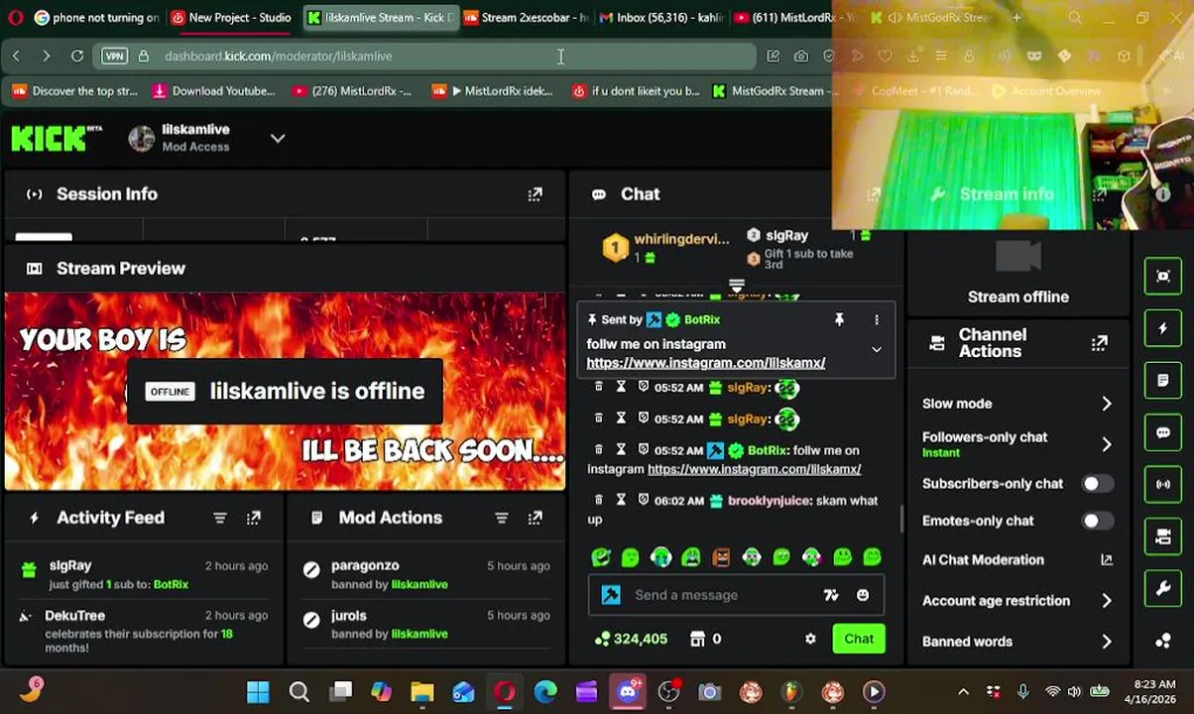Toggle channel actions sidebar icon
This screenshot has width=1194, height=714.
click(x=1163, y=536)
